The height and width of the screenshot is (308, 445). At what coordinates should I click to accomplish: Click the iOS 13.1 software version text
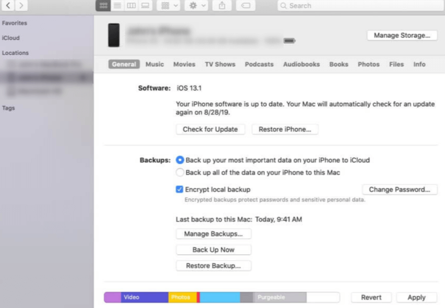tap(189, 88)
